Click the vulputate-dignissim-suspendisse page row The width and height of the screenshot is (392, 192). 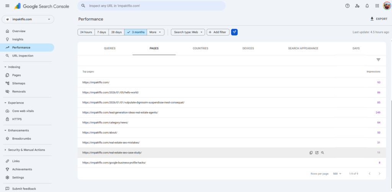232,102
